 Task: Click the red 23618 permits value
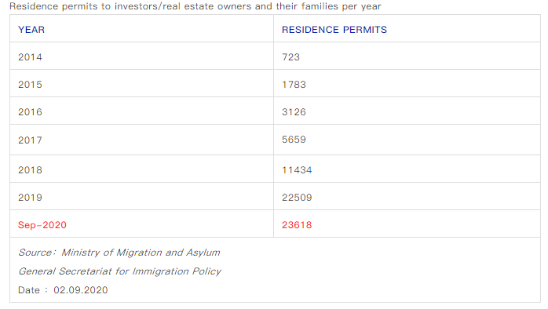pyautogui.click(x=297, y=225)
